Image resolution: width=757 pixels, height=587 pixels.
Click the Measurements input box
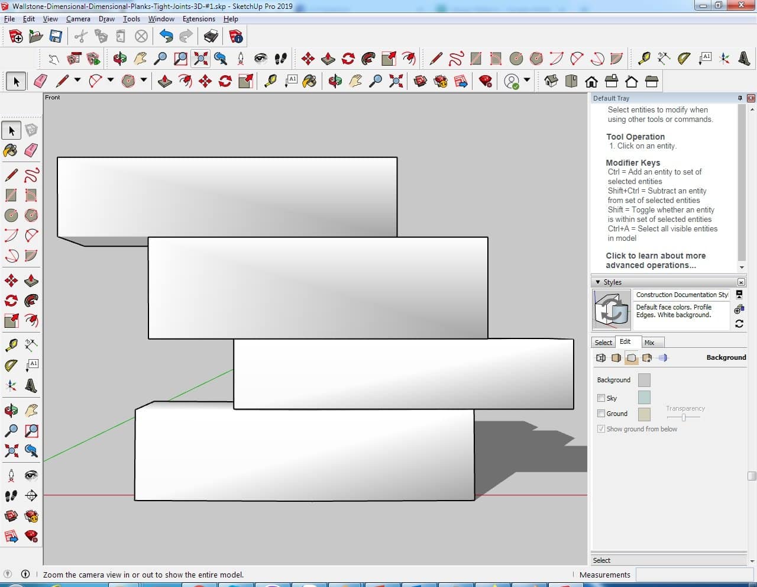click(x=694, y=575)
